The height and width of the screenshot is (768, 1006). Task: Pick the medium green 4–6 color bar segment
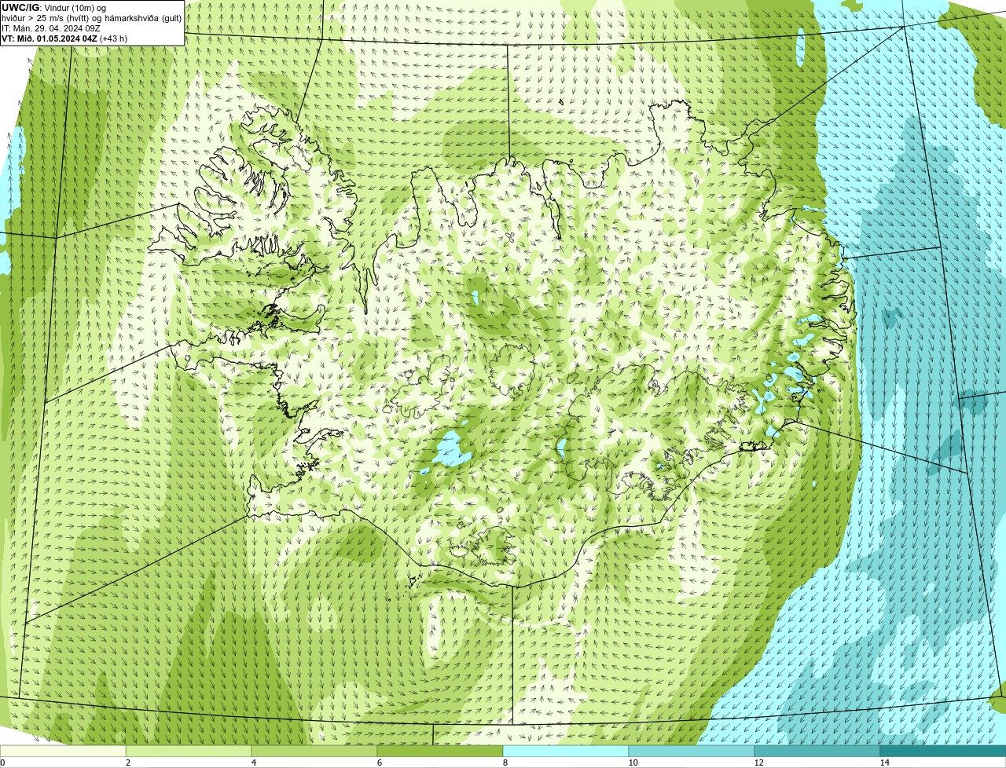pos(314,751)
